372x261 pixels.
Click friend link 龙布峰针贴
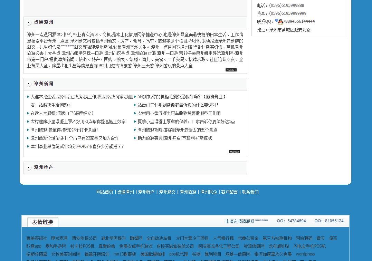pos(279,246)
